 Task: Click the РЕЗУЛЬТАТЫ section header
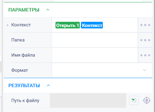(24, 86)
